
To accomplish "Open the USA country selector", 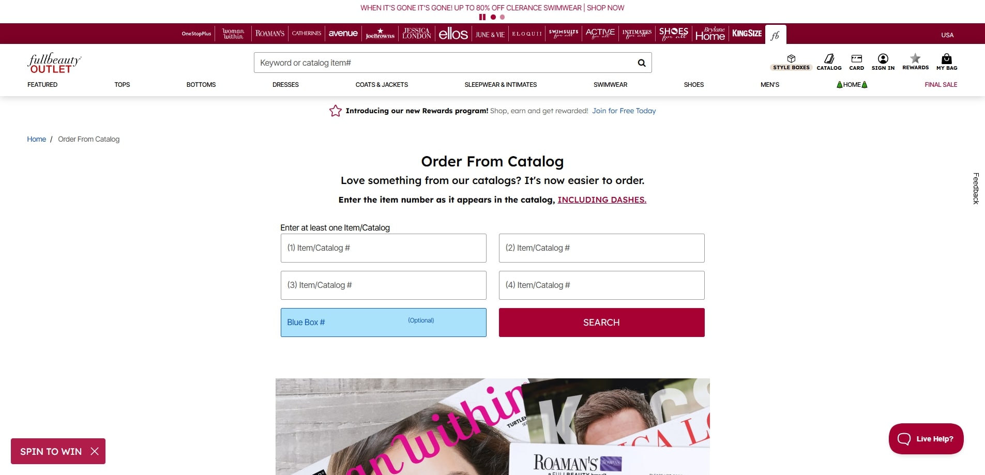I will [x=947, y=35].
